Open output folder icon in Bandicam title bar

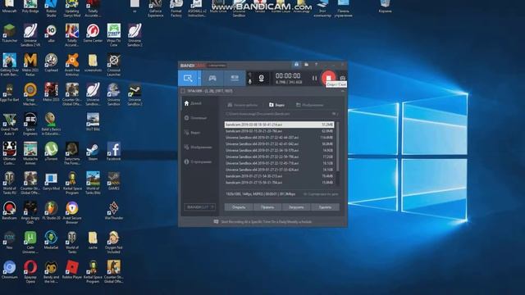(x=306, y=64)
